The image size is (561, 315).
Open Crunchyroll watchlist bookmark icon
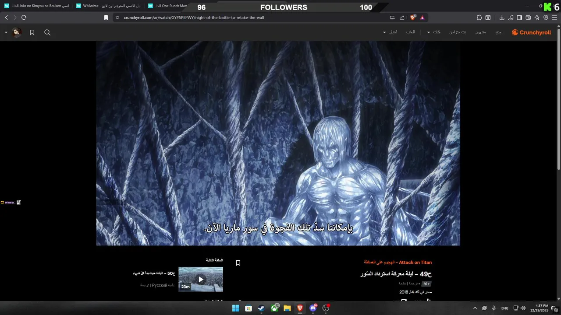pyautogui.click(x=32, y=32)
